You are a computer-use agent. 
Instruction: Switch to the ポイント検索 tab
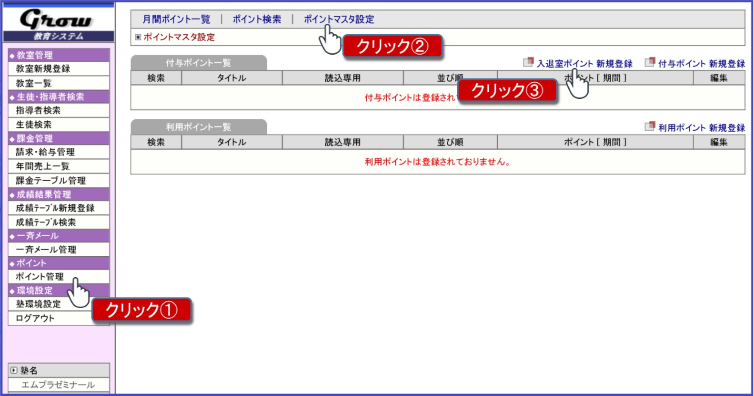(257, 19)
